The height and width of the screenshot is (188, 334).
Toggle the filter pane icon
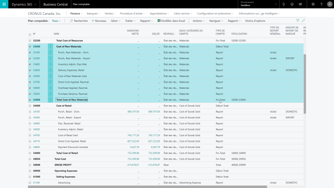[x=297, y=20]
